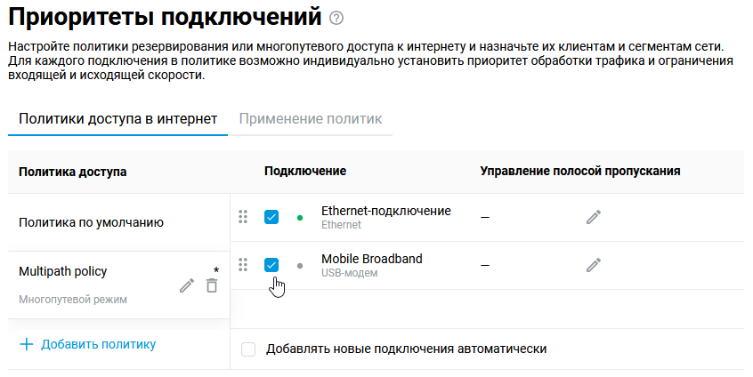Click the Ethernet green status indicator

click(299, 217)
